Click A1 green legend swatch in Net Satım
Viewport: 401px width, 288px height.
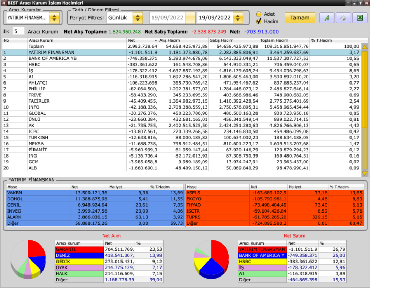262,274
